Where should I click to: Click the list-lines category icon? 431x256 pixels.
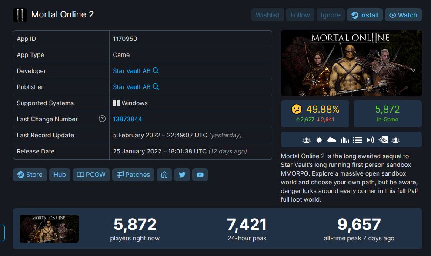click(357, 140)
